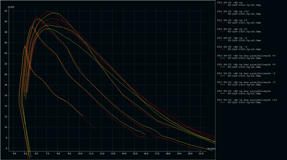Click the 21.0 tick on Vx axis

[201, 153]
